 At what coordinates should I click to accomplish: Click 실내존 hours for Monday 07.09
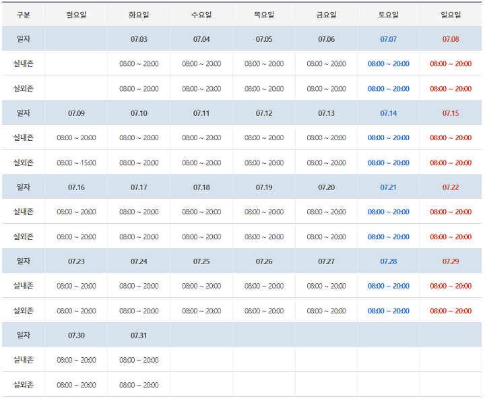[76, 137]
